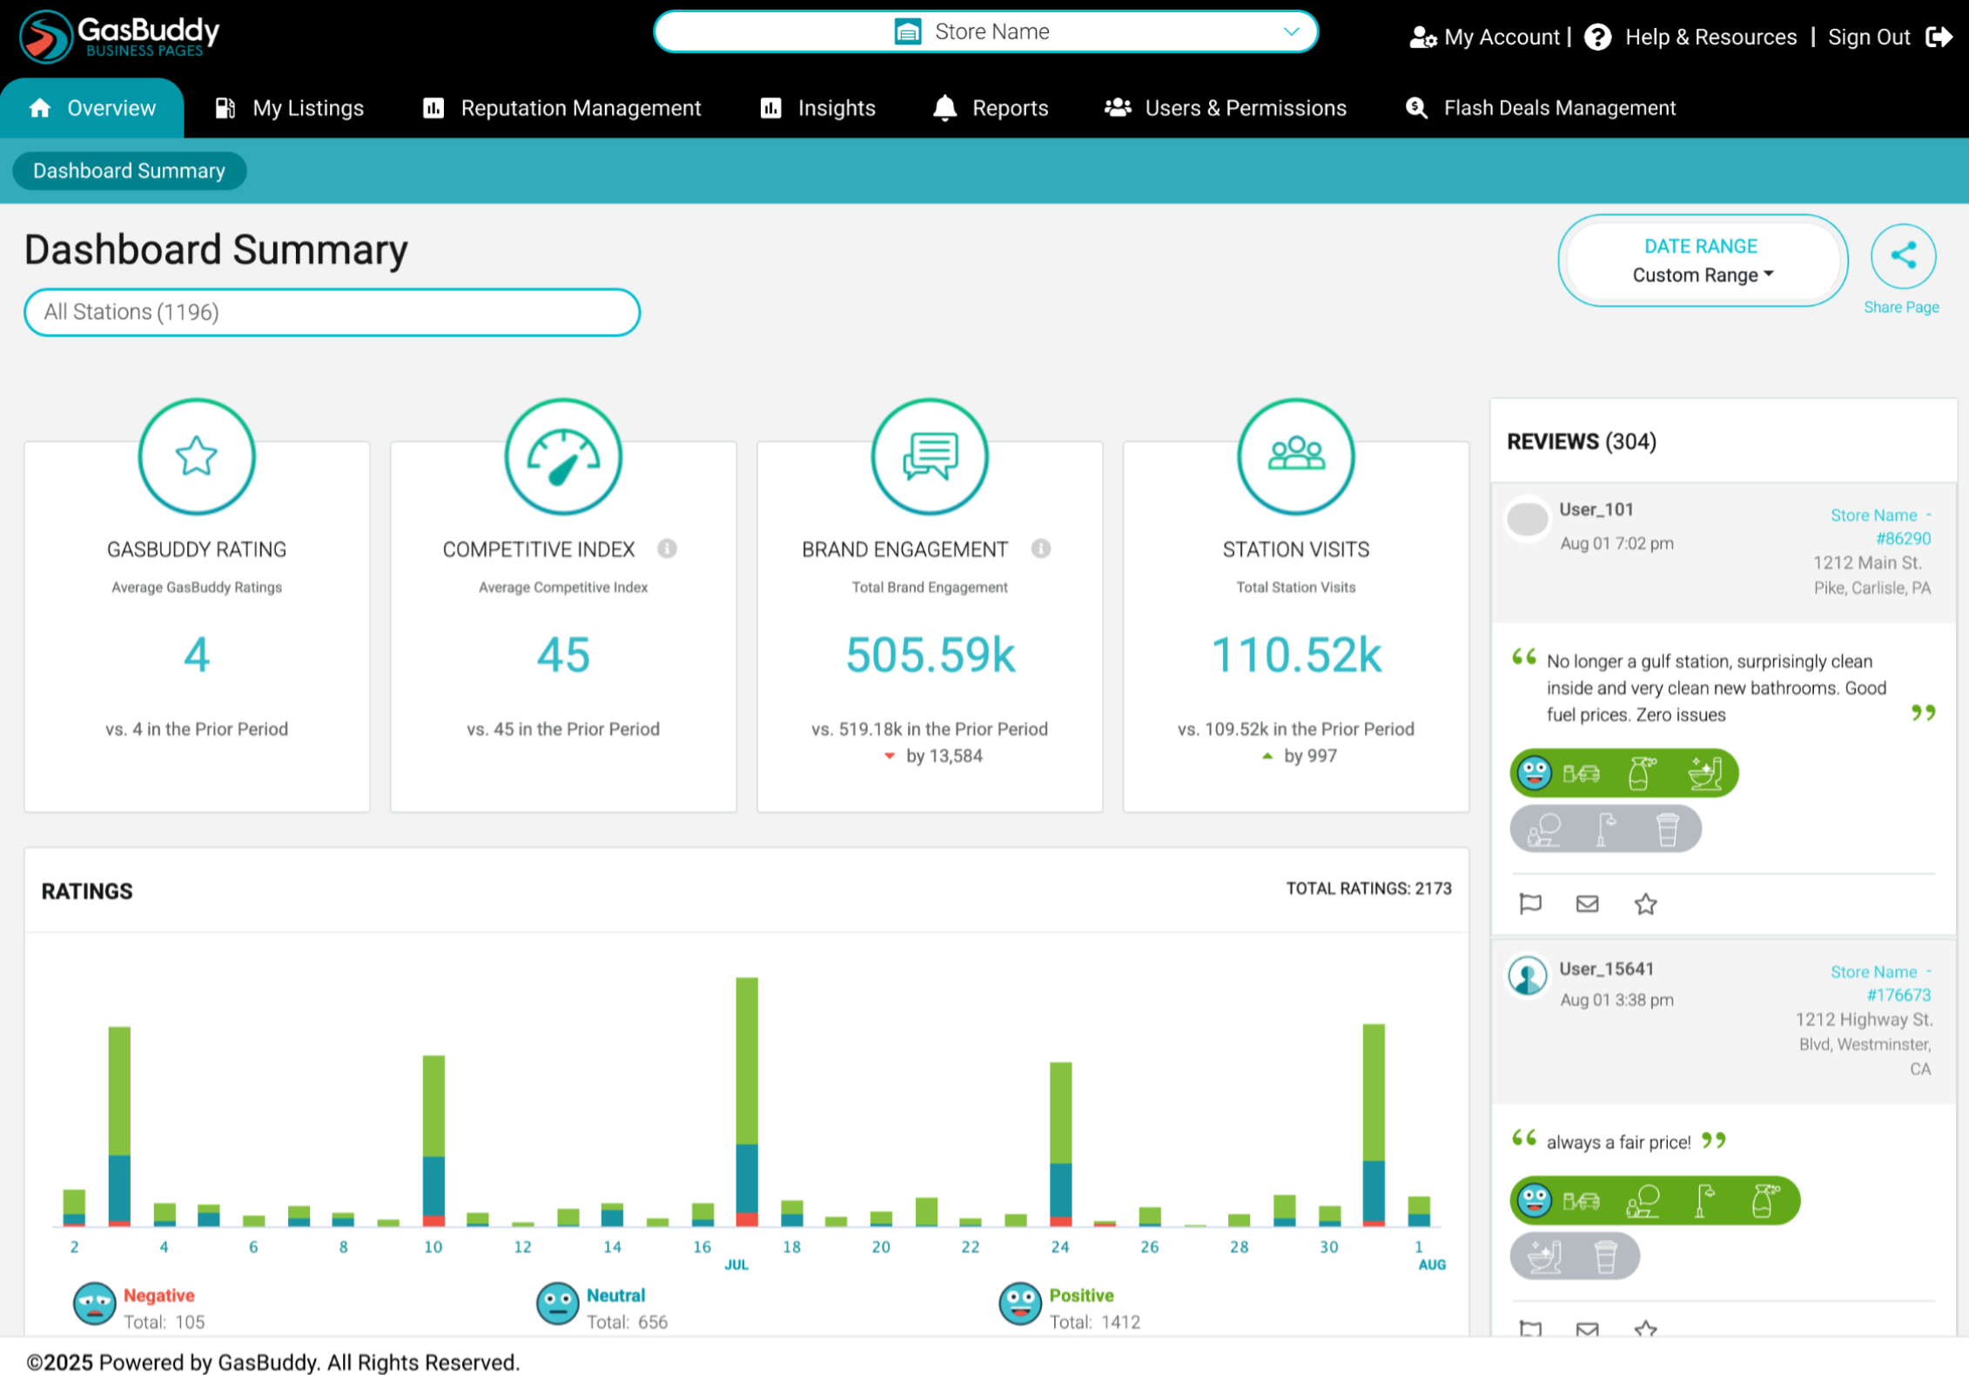1969x1375 pixels.
Task: Click Store Name #176673 link
Action: [1880, 983]
